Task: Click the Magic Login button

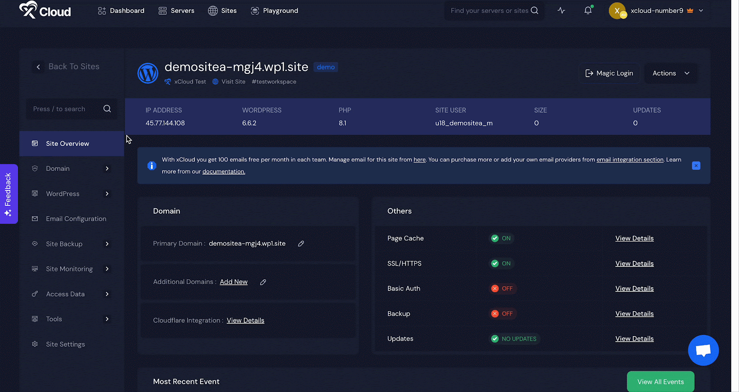Action: (609, 73)
